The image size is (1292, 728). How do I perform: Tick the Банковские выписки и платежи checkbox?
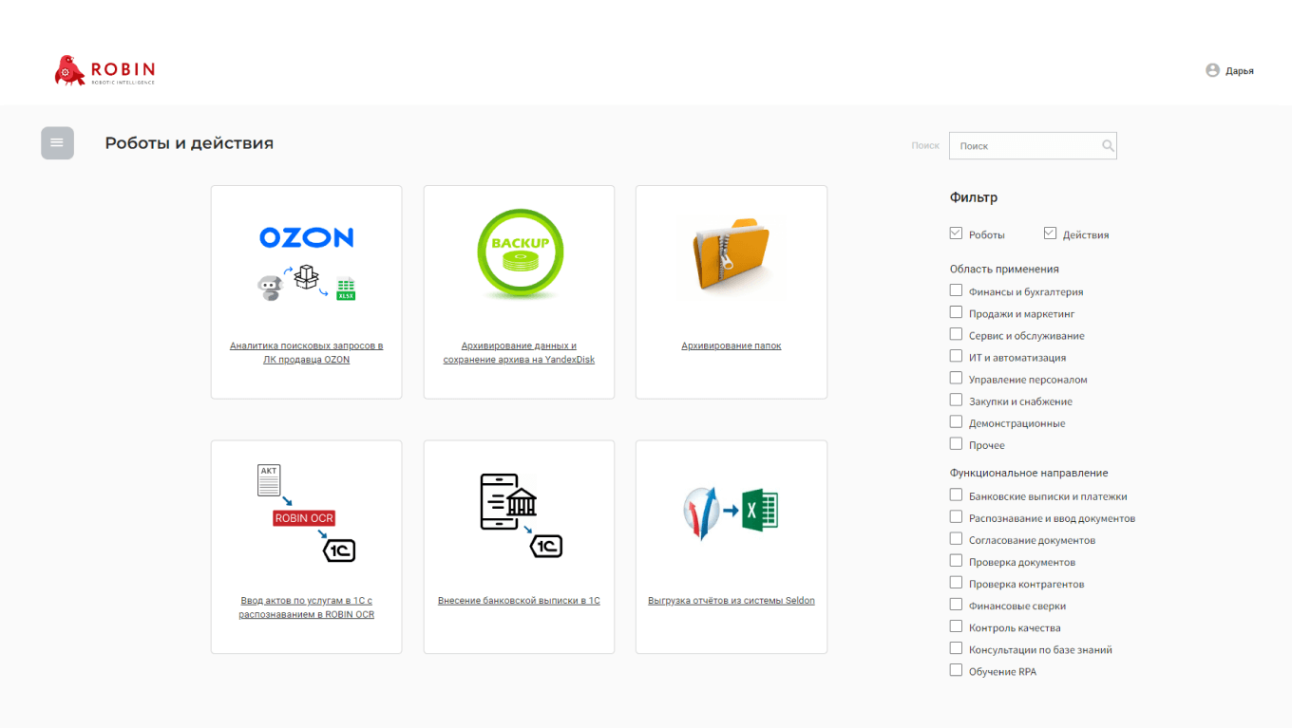click(x=956, y=495)
